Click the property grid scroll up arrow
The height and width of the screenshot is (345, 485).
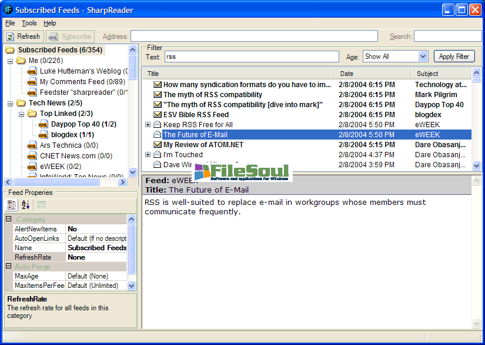[x=131, y=219]
